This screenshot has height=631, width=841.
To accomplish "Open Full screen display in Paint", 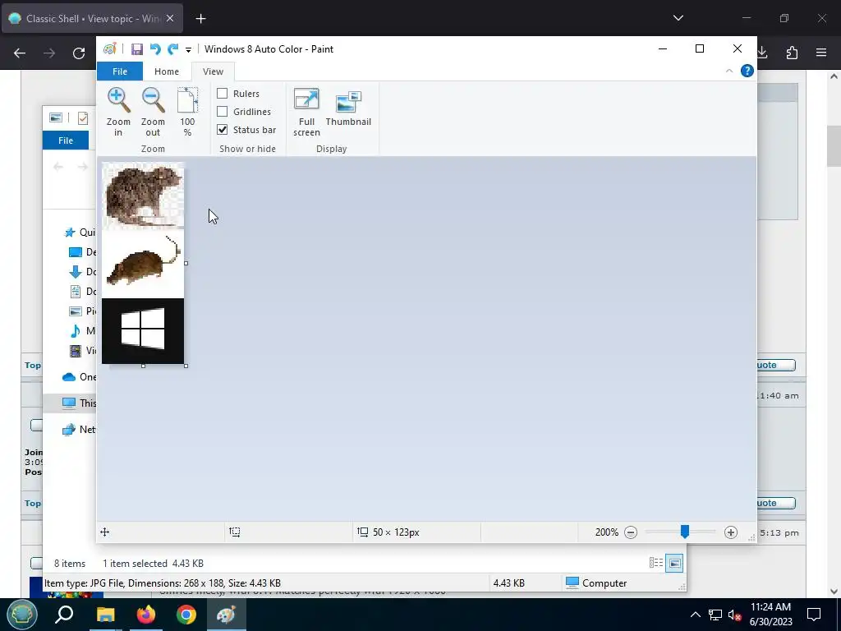I will pyautogui.click(x=306, y=112).
